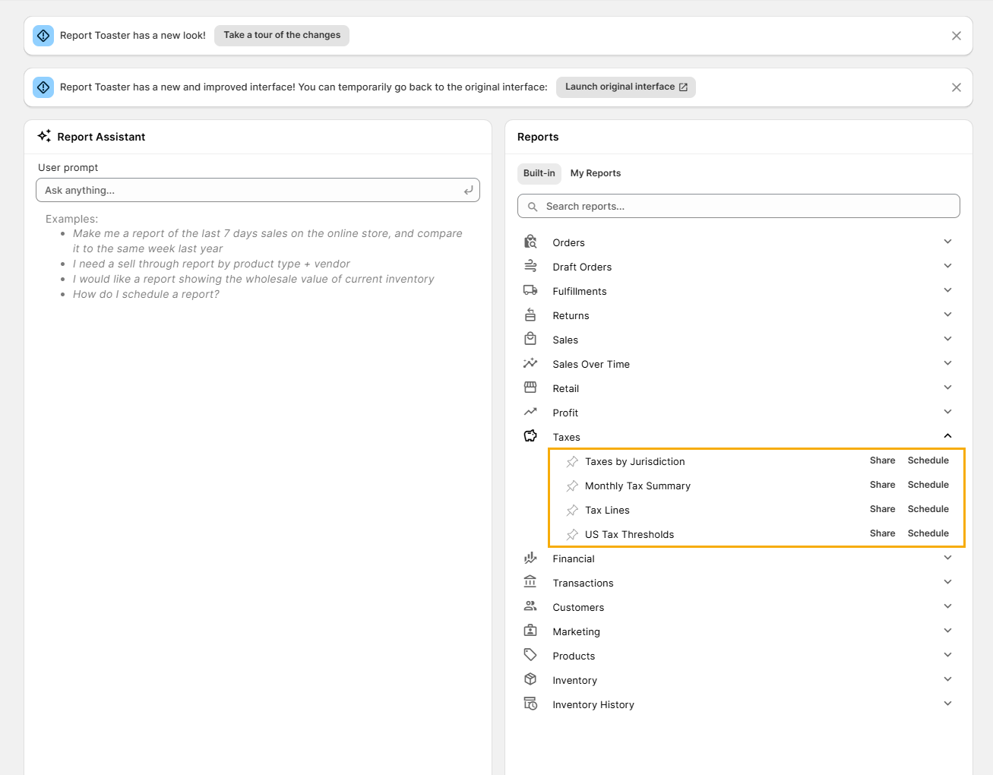The width and height of the screenshot is (993, 775).
Task: Collapse the Taxes section chevron
Action: click(947, 436)
